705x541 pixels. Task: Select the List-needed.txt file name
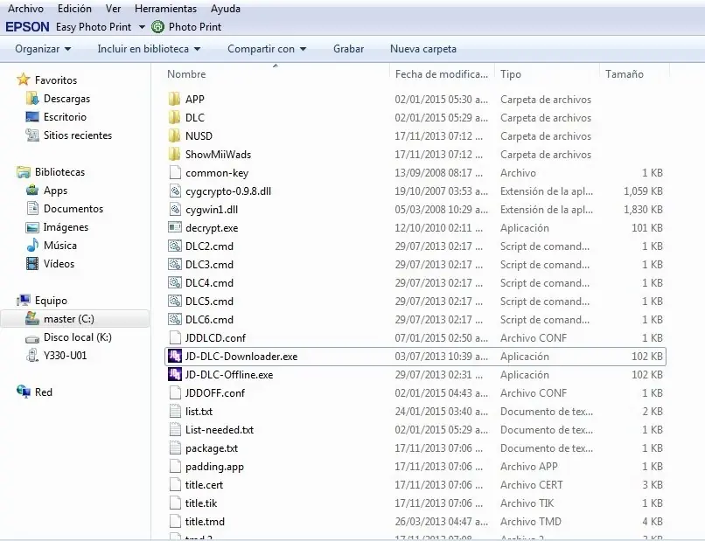(x=220, y=430)
